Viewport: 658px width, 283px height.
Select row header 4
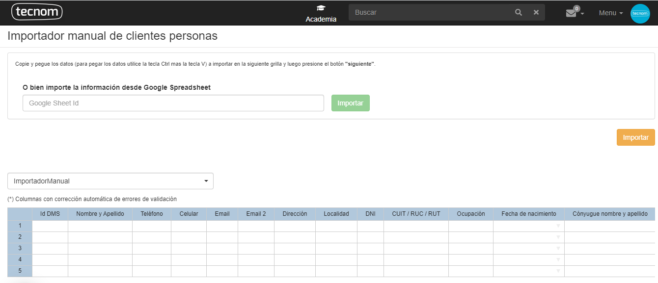pyautogui.click(x=20, y=260)
